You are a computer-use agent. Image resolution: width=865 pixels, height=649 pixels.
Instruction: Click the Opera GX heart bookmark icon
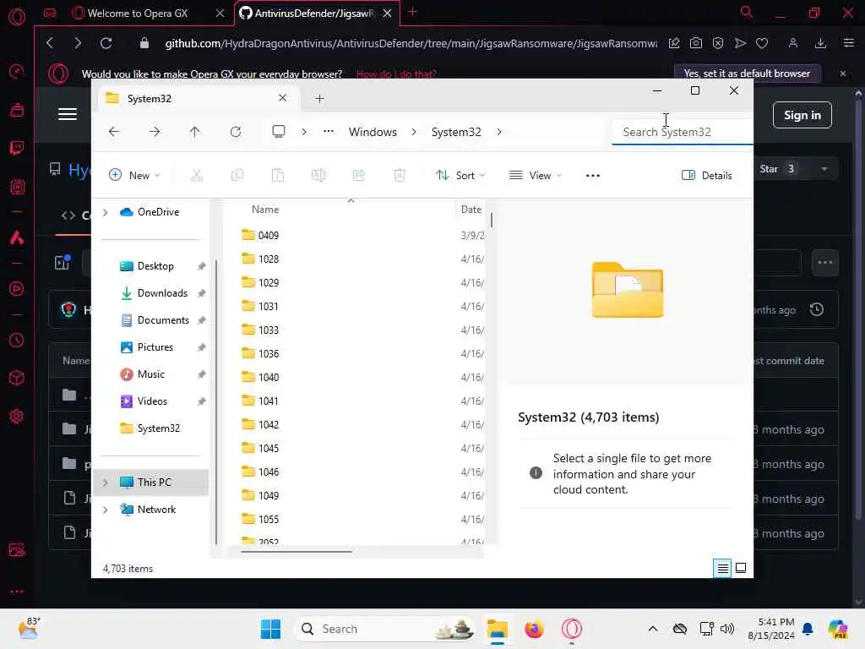pos(762,43)
